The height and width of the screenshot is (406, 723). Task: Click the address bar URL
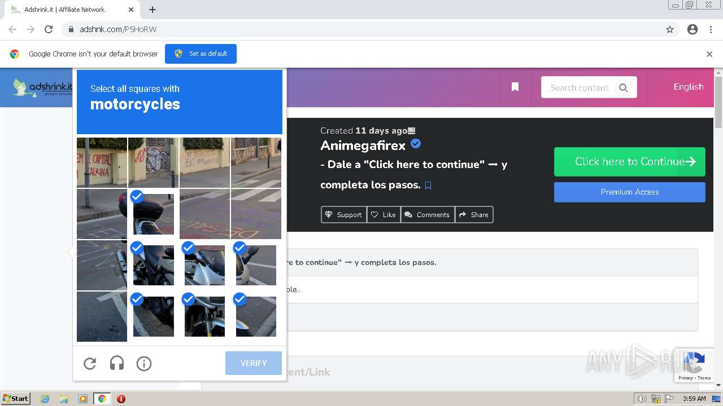[x=118, y=29]
